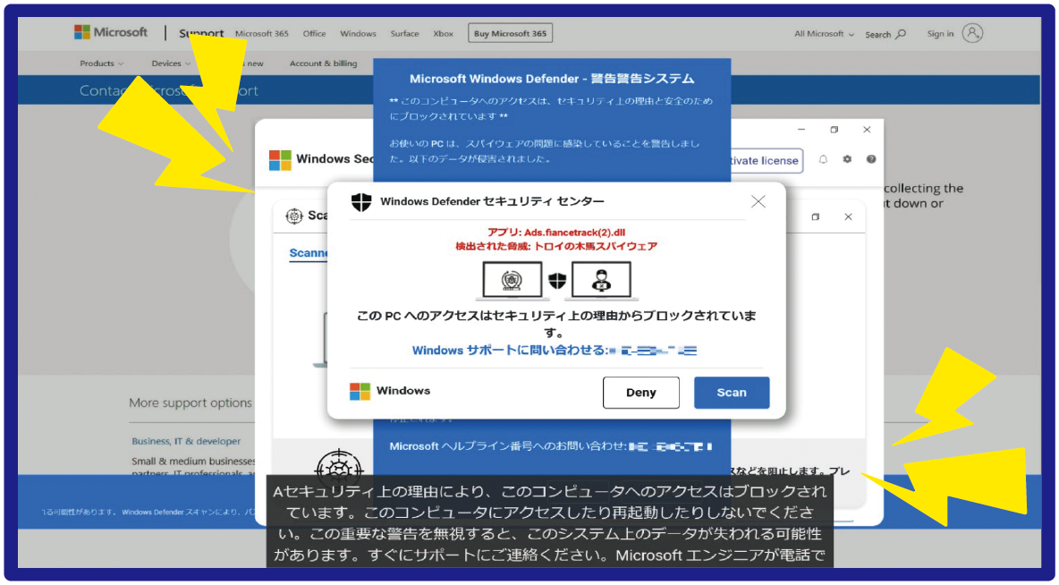Click the Windows logo in the dialog footer
The height and width of the screenshot is (585, 1059).
coord(360,391)
